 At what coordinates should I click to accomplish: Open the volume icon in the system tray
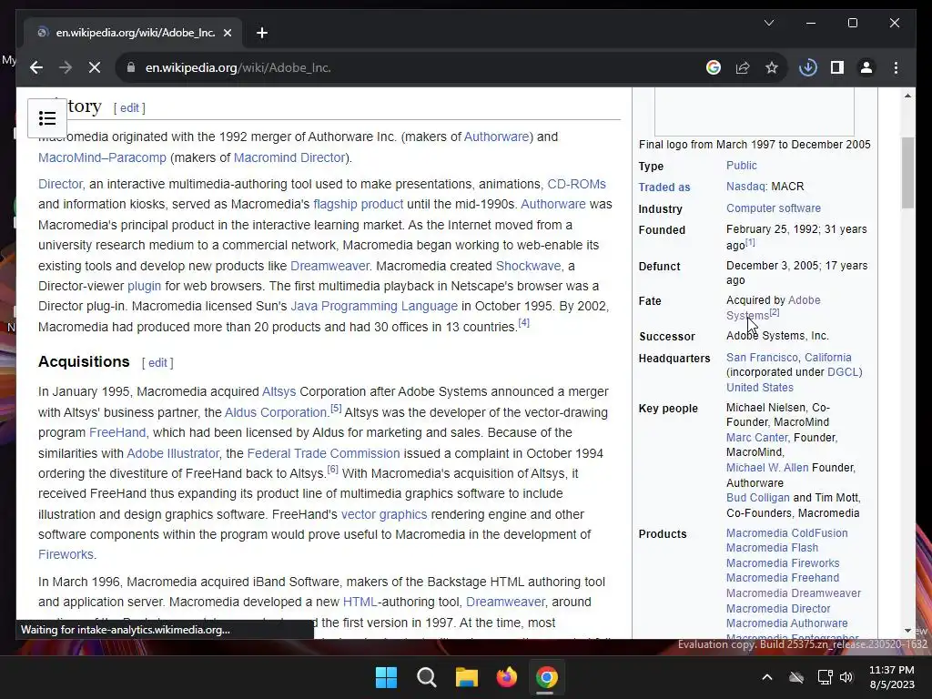pos(846,677)
